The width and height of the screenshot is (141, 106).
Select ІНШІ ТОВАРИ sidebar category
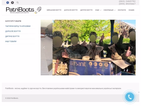point(11,42)
